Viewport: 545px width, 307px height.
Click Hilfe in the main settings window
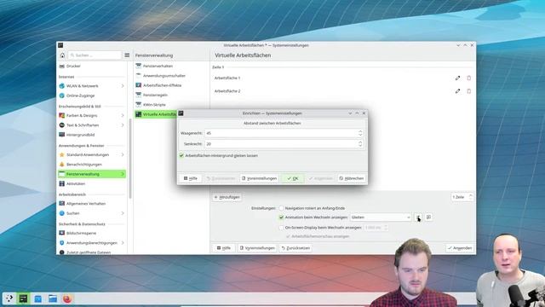click(x=224, y=248)
